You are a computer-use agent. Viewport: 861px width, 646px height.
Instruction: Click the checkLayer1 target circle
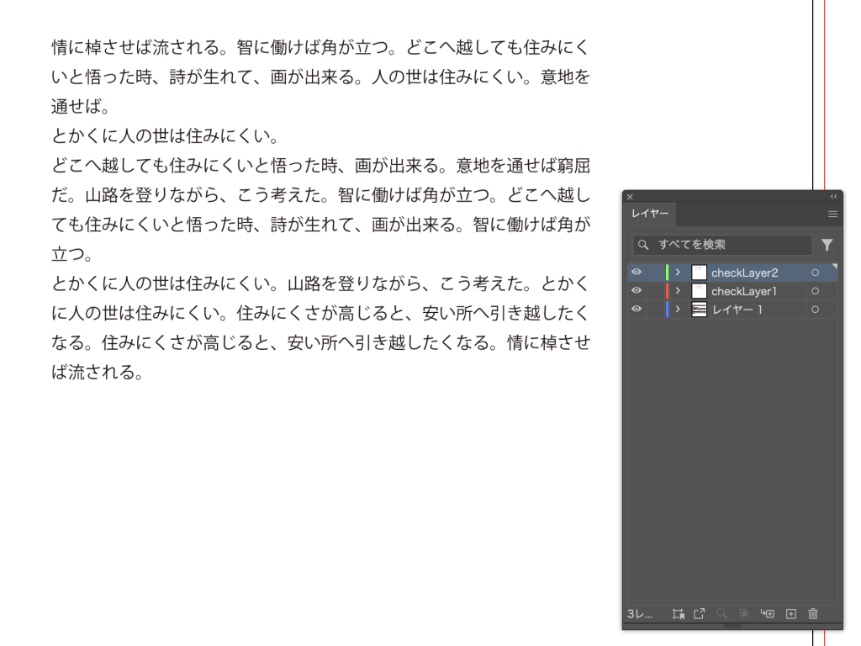point(816,291)
